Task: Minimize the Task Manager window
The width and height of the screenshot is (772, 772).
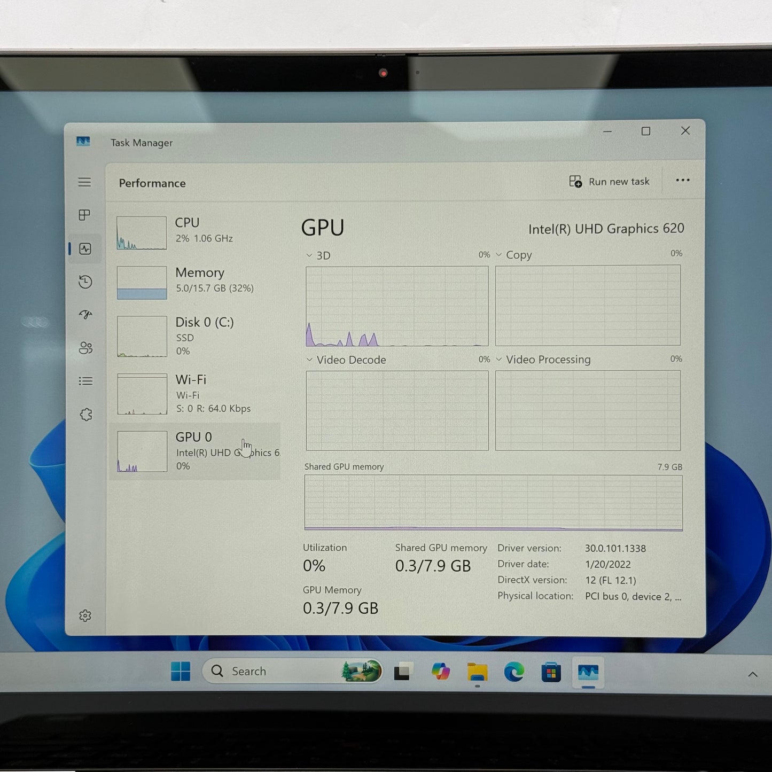Action: [607, 131]
